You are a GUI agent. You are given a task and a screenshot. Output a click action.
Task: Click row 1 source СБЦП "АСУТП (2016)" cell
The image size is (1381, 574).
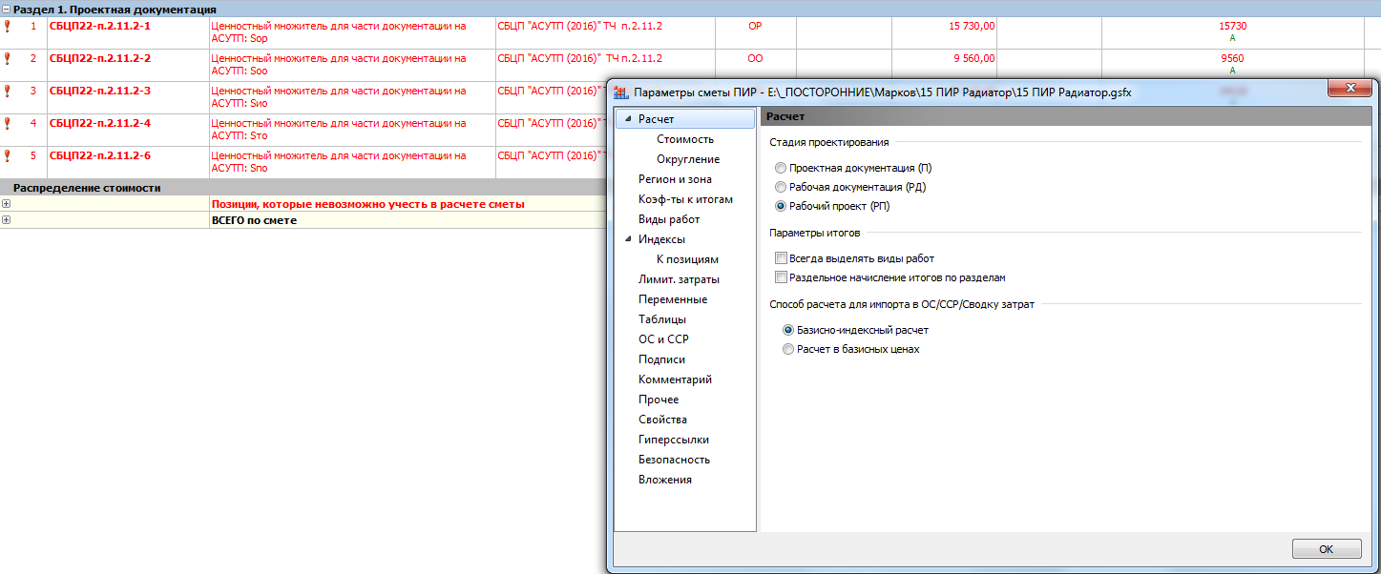pos(605,33)
